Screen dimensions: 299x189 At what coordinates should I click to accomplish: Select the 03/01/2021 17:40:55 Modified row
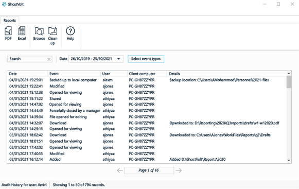[147, 153]
